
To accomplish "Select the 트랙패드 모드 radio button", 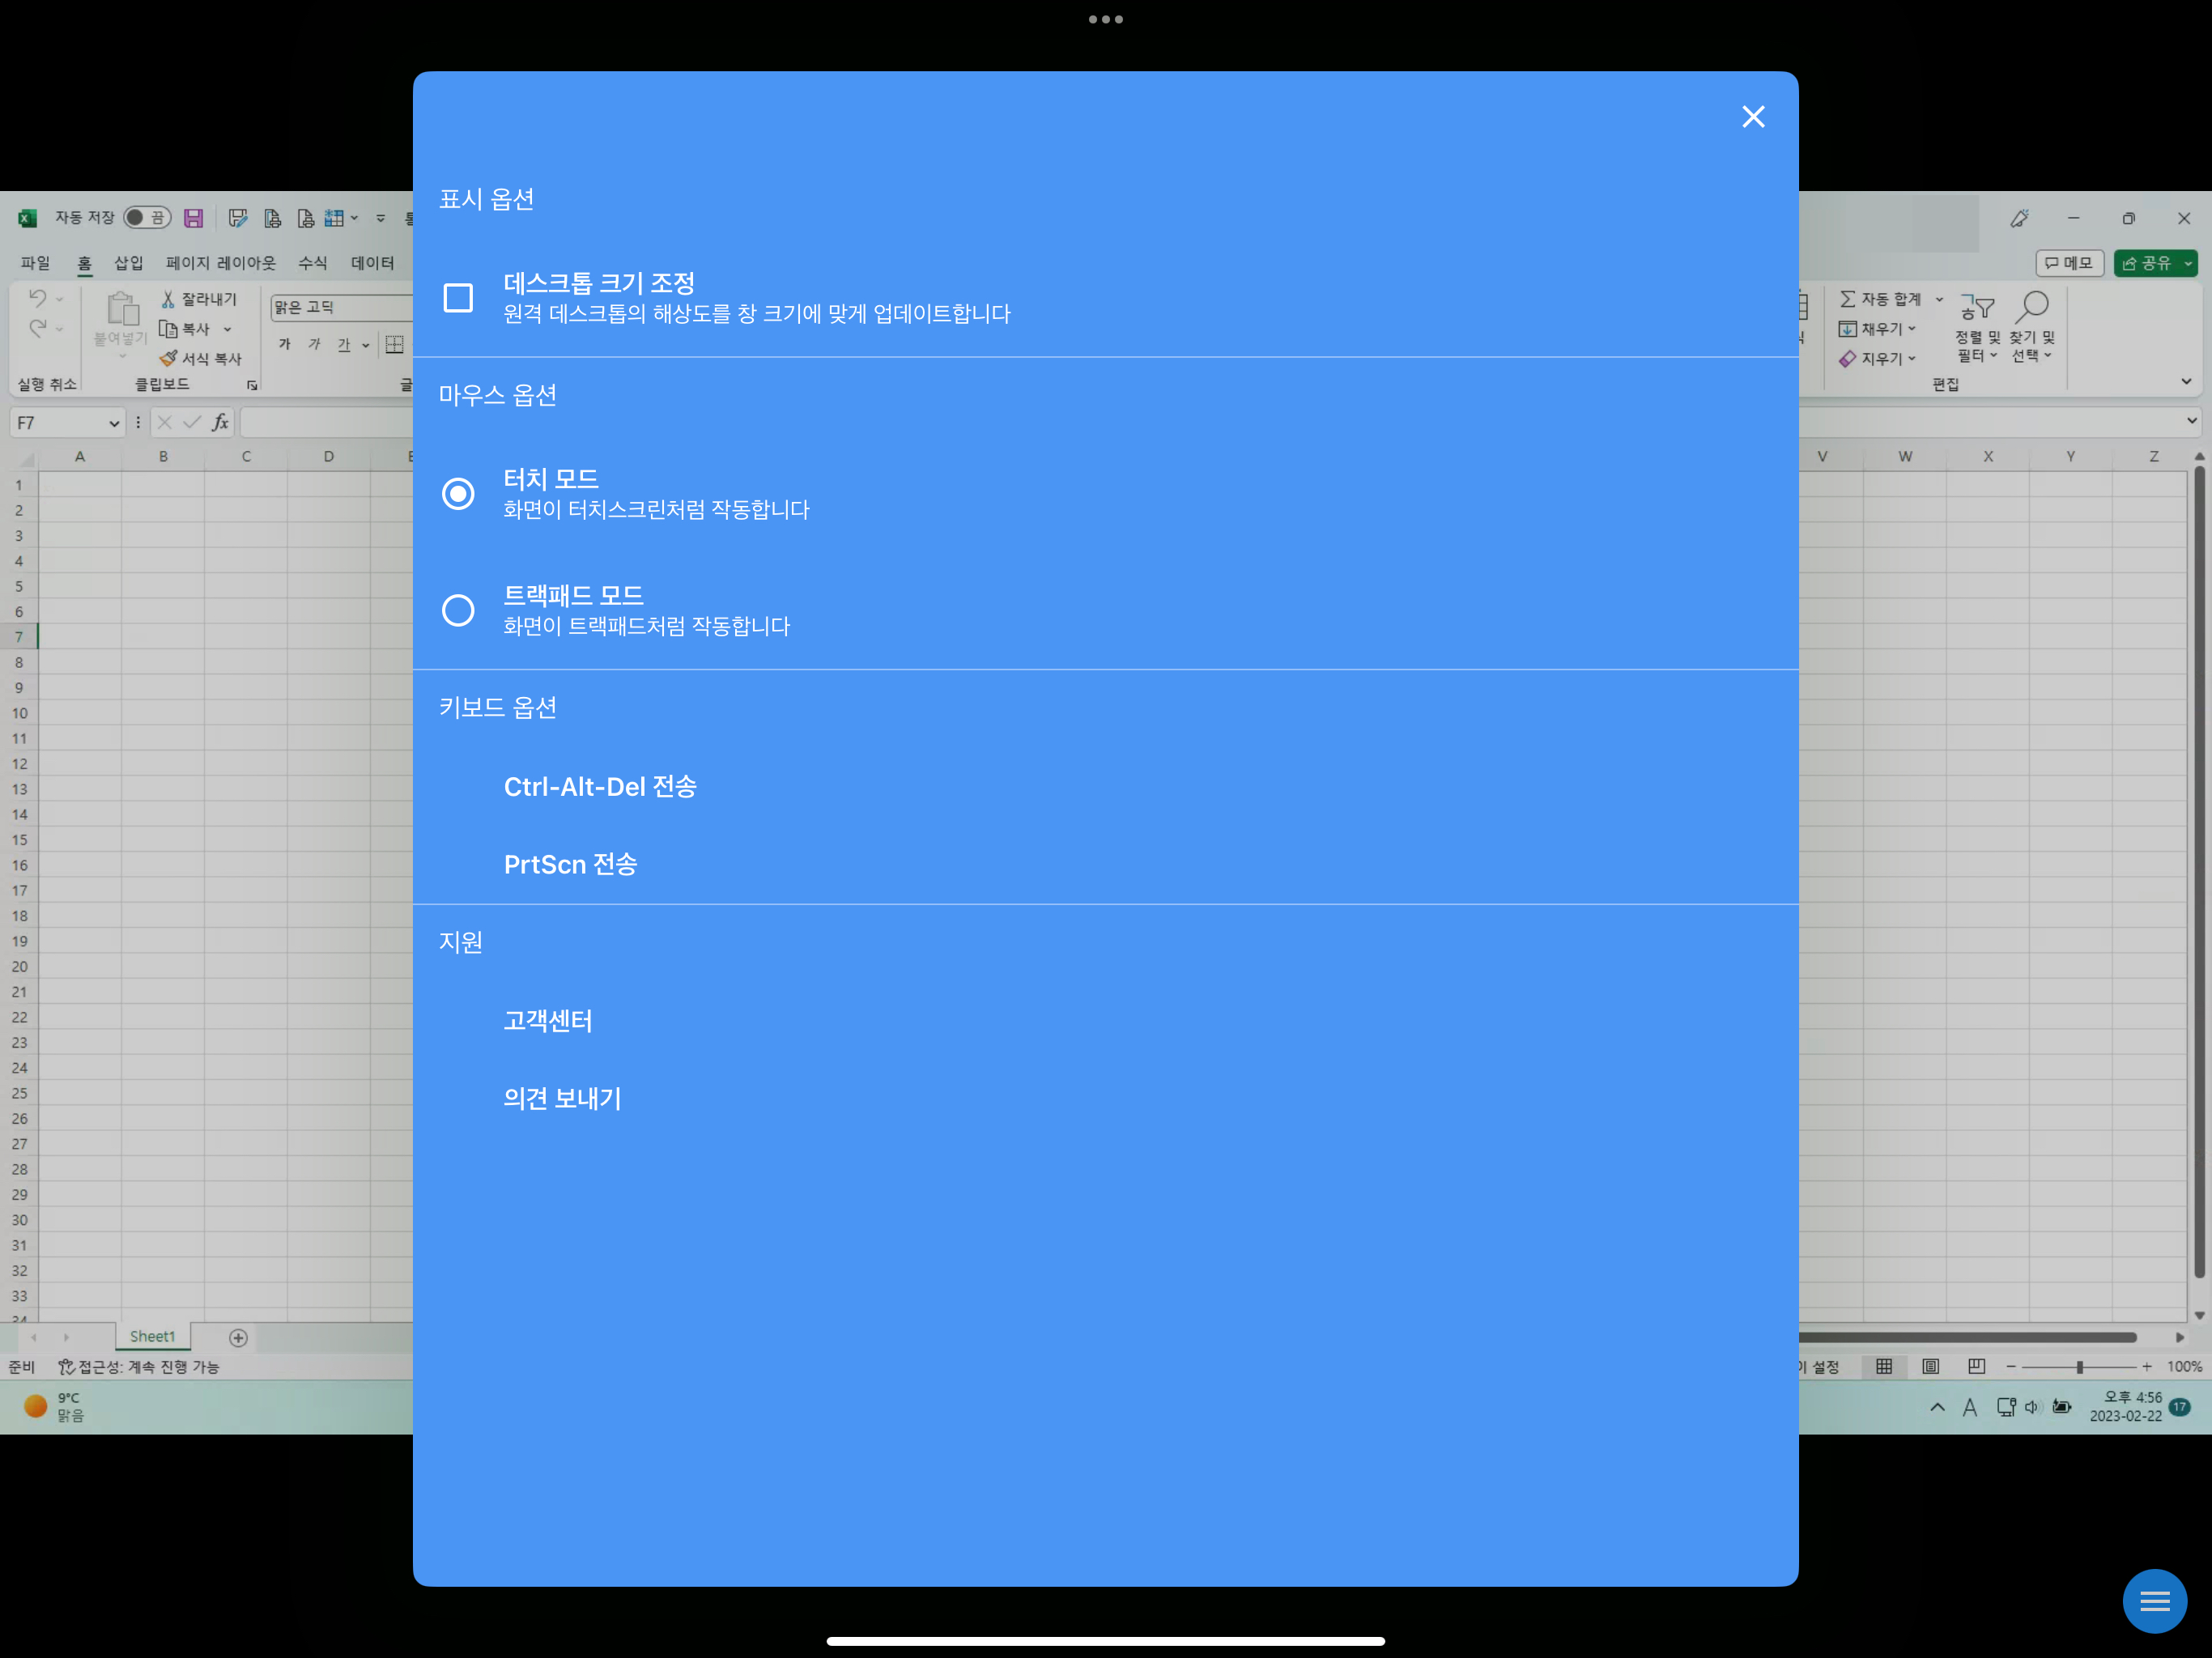I will click(x=458, y=610).
